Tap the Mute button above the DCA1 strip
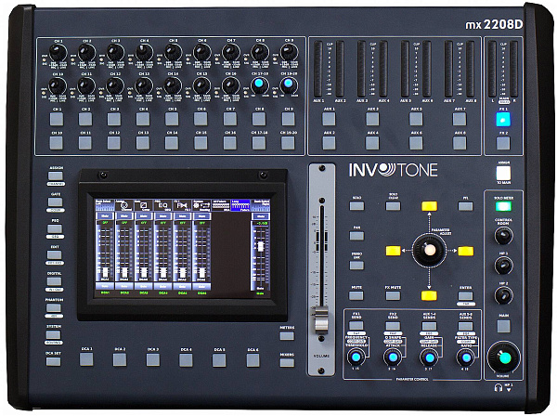 105,216
